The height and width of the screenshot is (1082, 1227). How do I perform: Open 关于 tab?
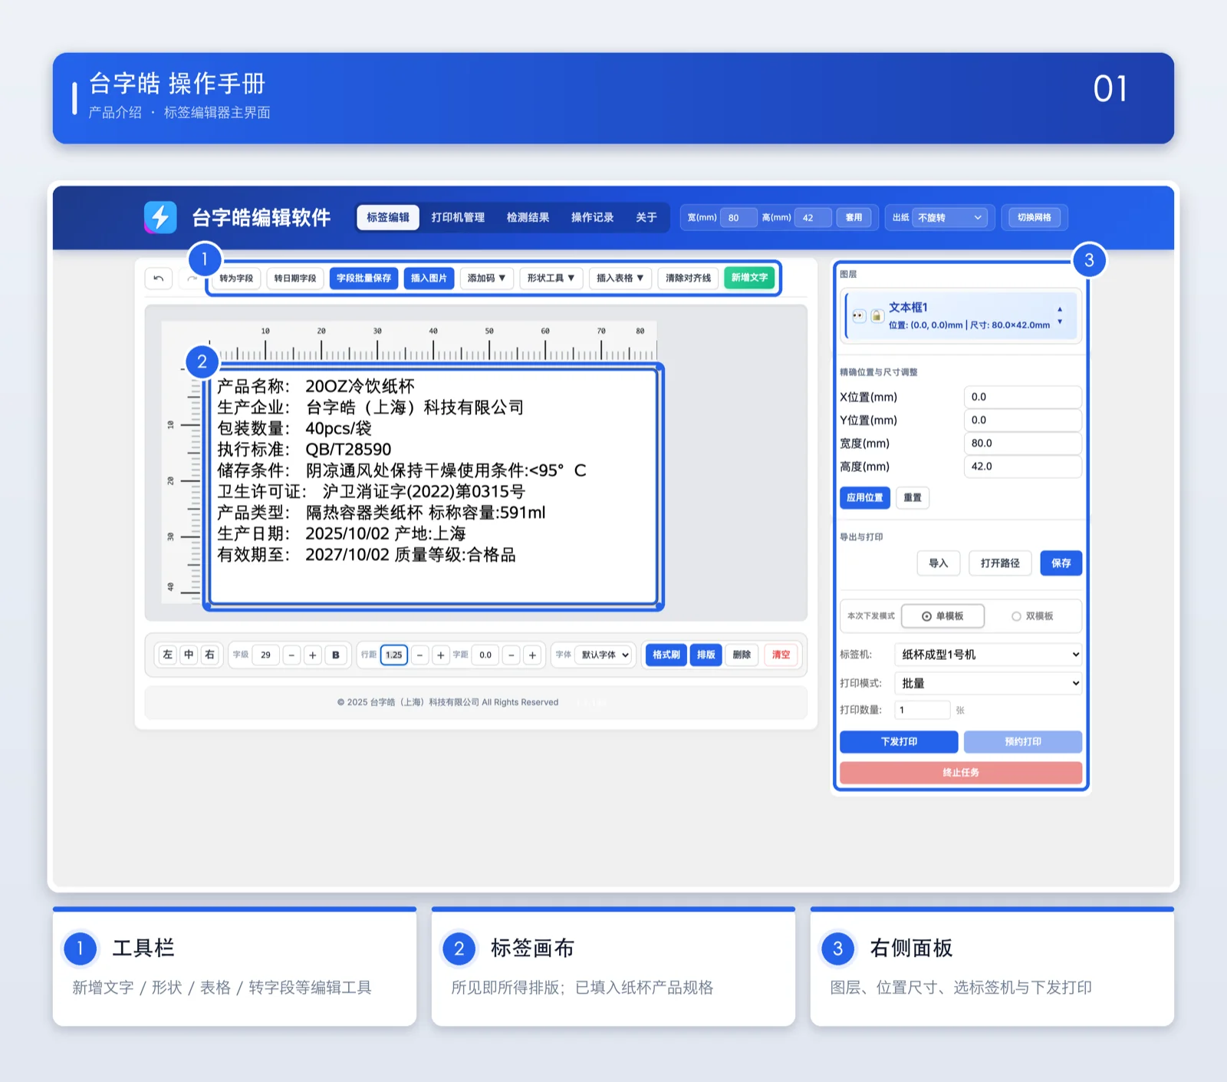click(646, 218)
